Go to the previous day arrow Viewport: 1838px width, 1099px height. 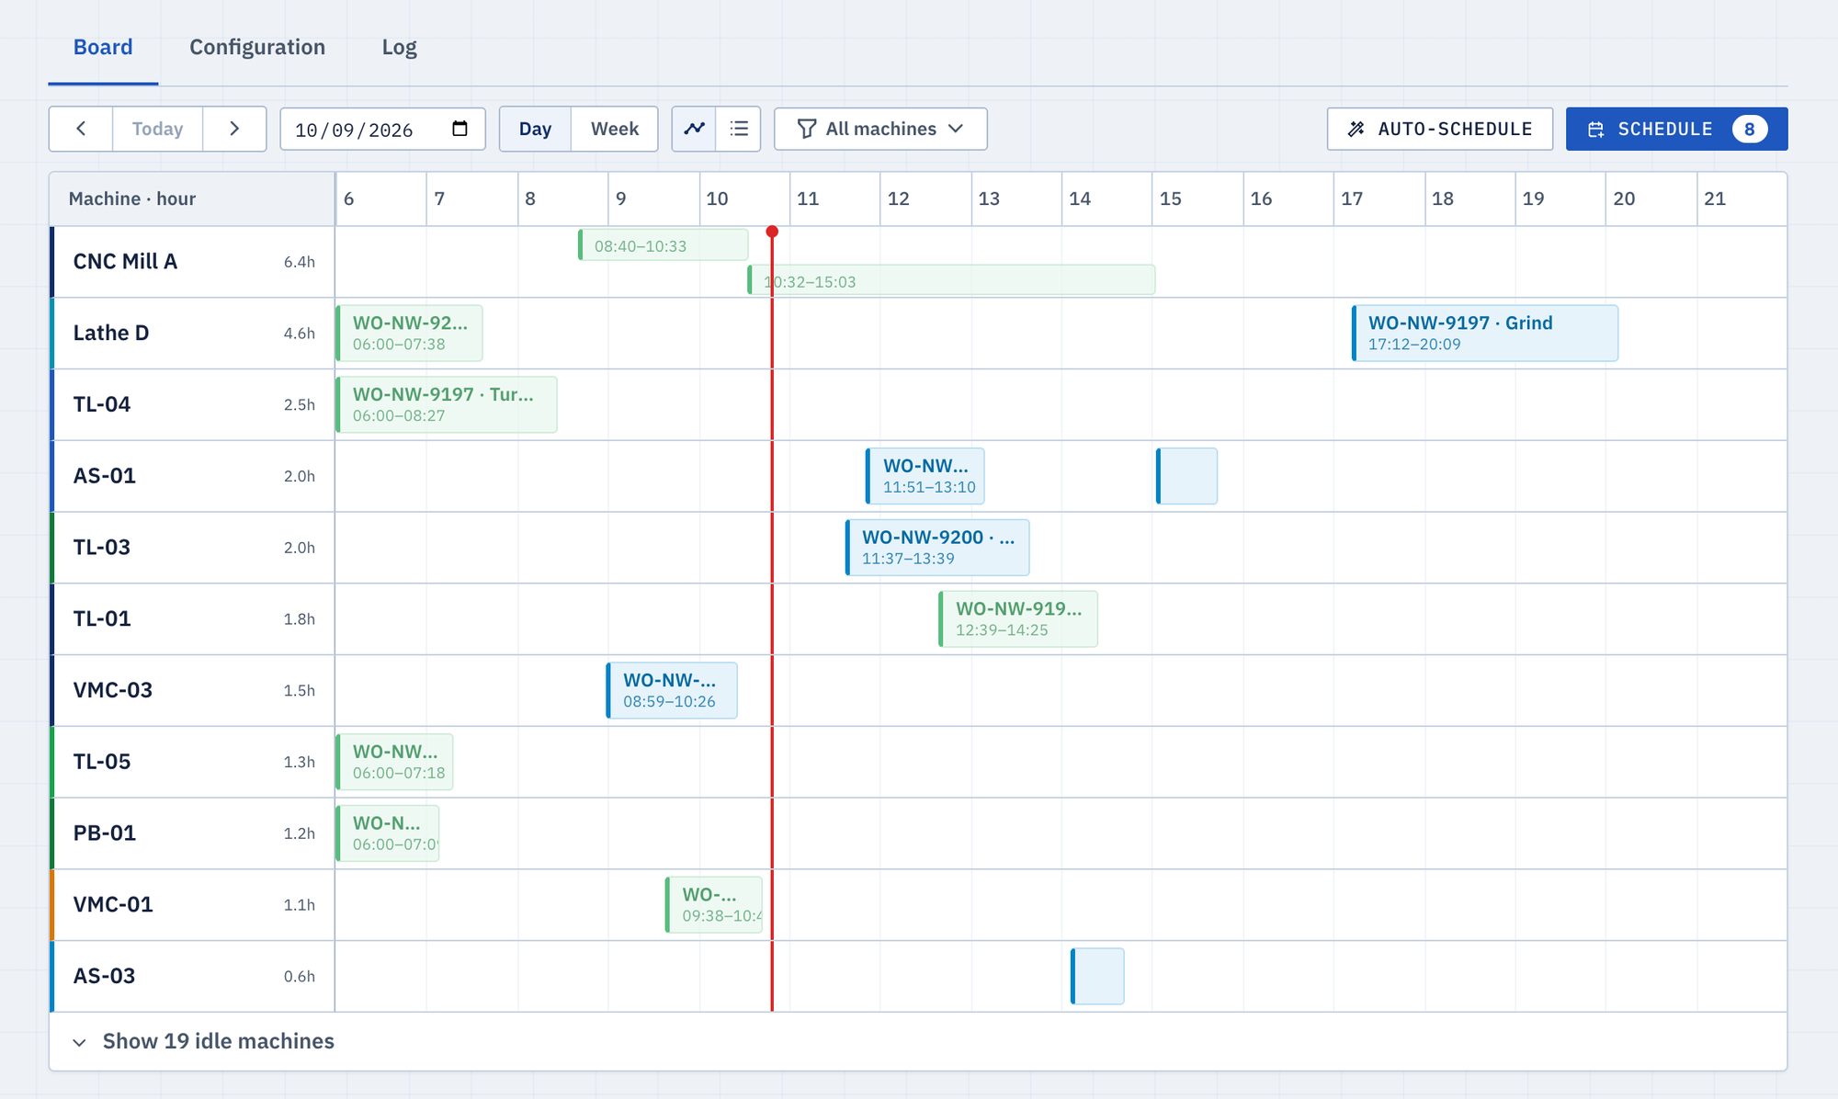click(81, 129)
